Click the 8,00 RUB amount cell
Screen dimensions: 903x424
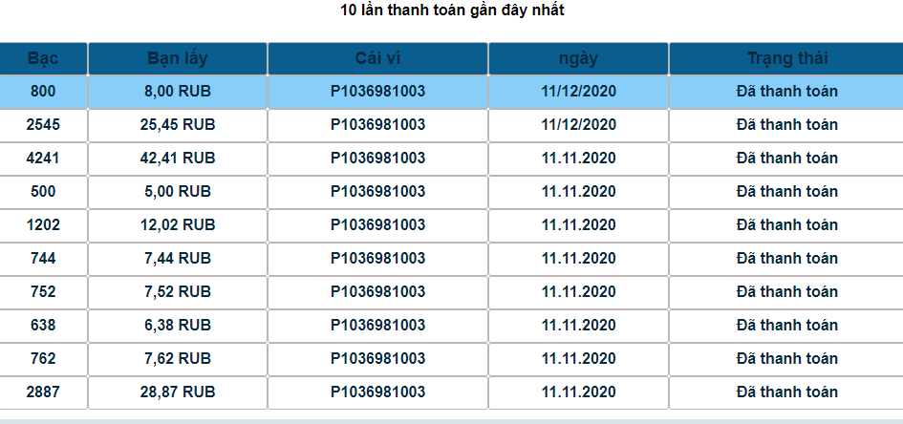click(x=178, y=92)
